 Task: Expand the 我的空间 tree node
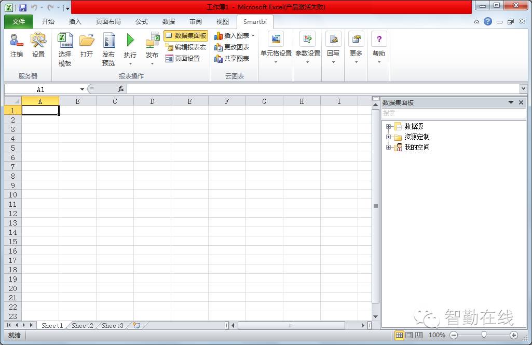(388, 147)
